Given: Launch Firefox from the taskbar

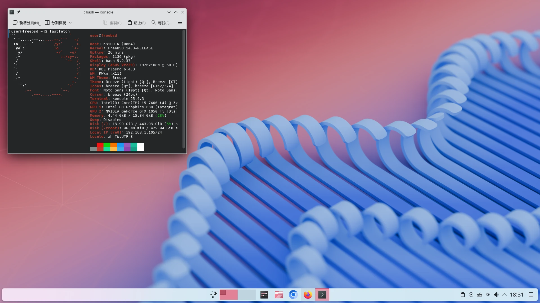Looking at the screenshot, I should point(308,295).
